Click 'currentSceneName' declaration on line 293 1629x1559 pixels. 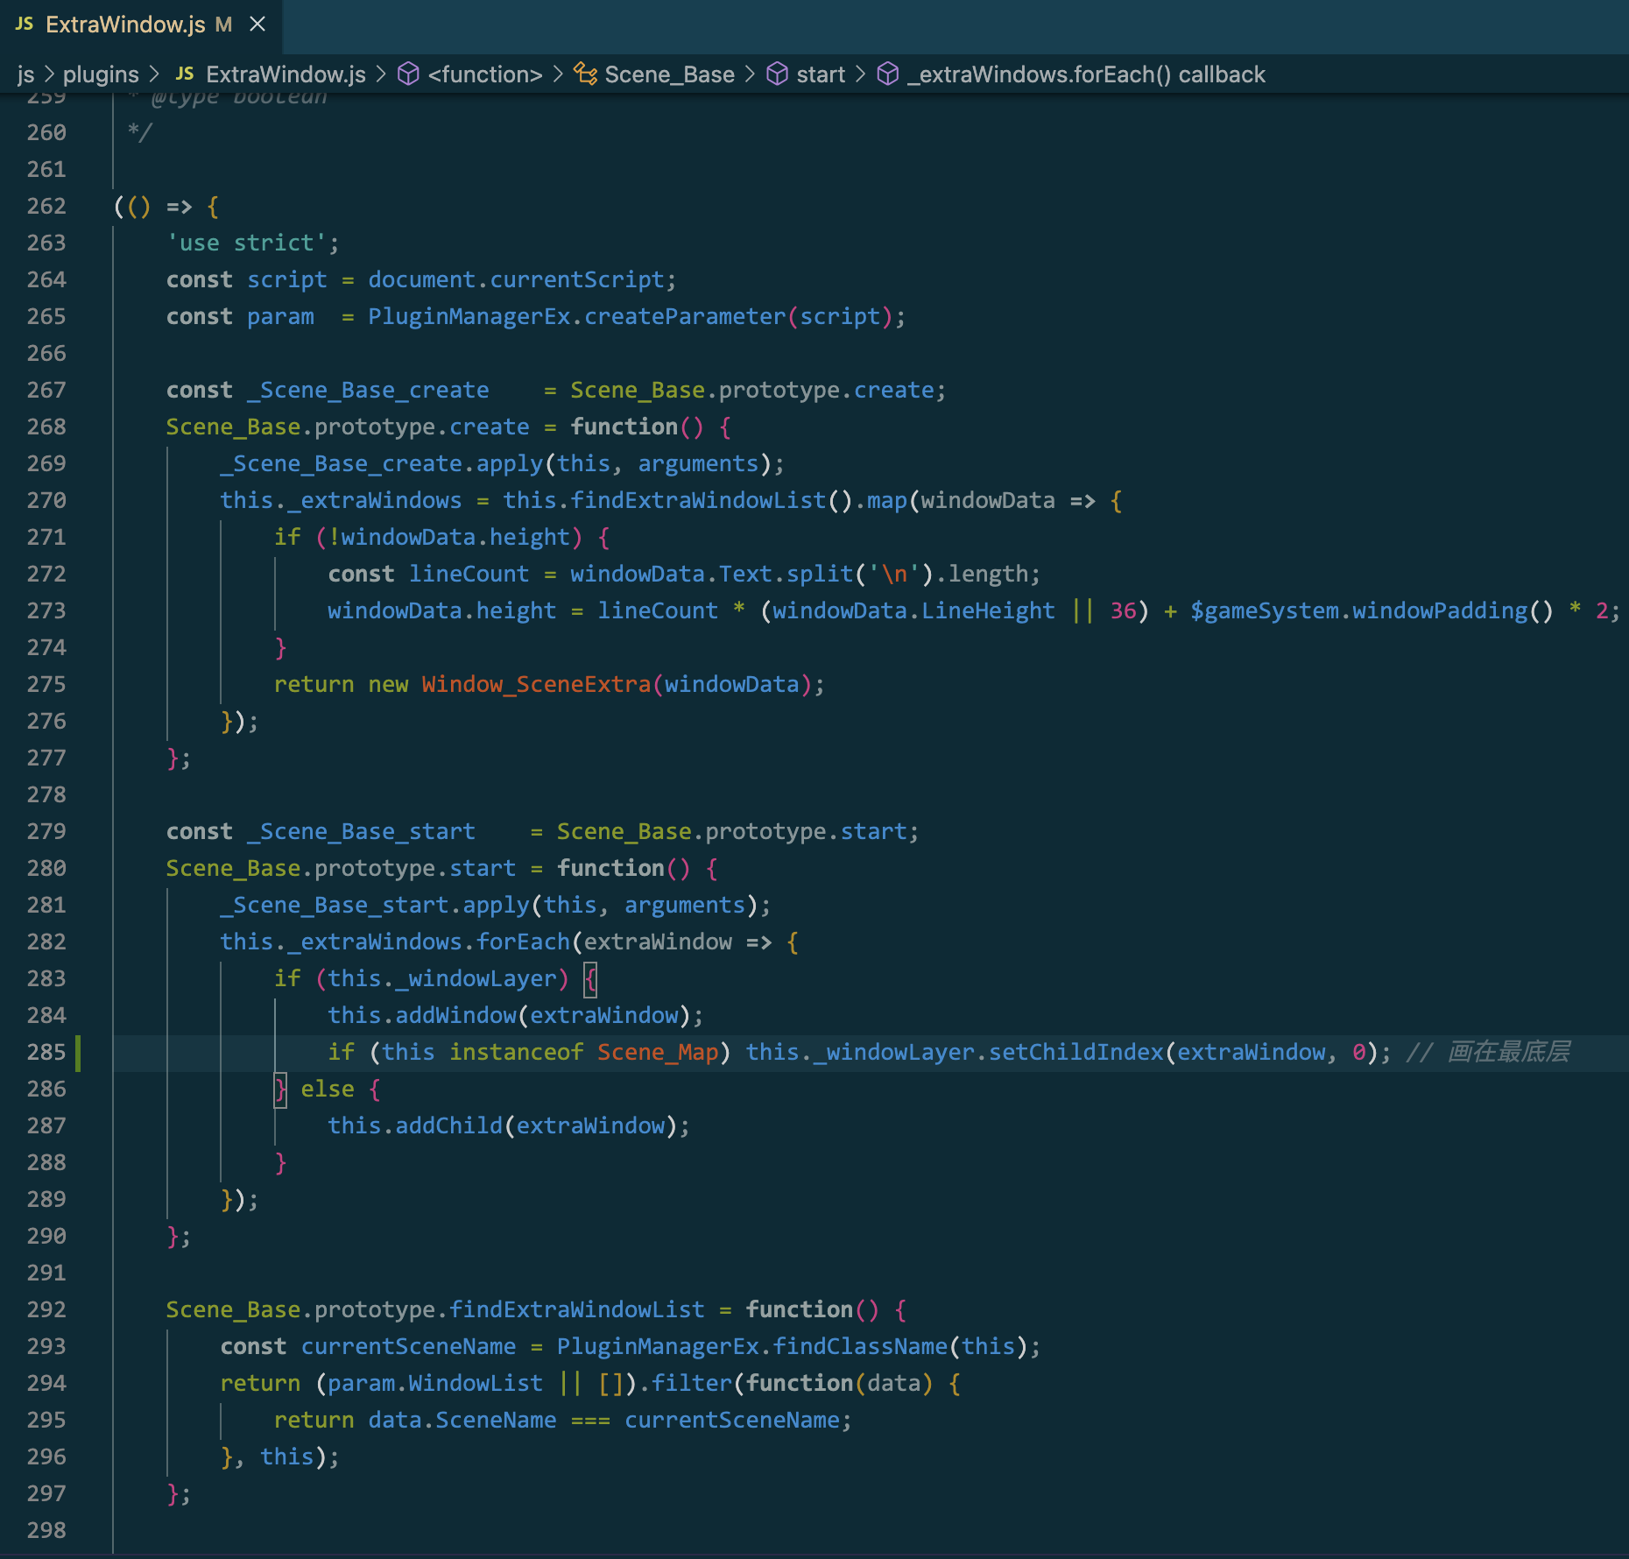(408, 1346)
